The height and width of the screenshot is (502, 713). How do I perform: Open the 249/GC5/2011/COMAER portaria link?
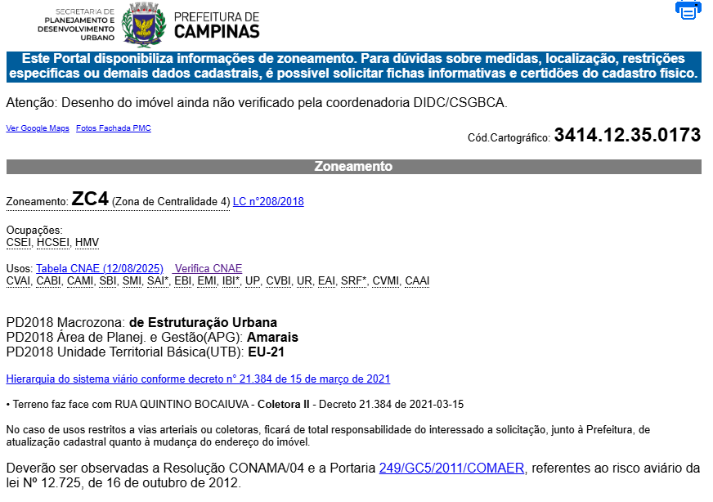point(452,468)
